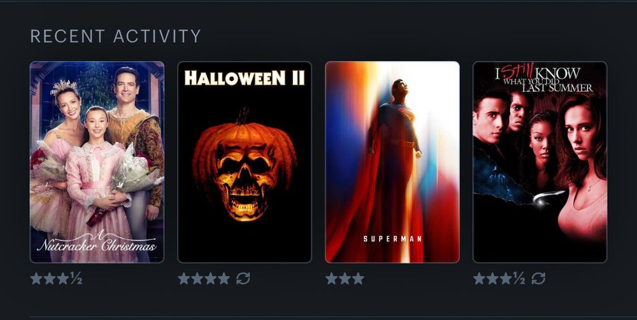
Task: Click last full star under Halloween II
Action: 224,278
